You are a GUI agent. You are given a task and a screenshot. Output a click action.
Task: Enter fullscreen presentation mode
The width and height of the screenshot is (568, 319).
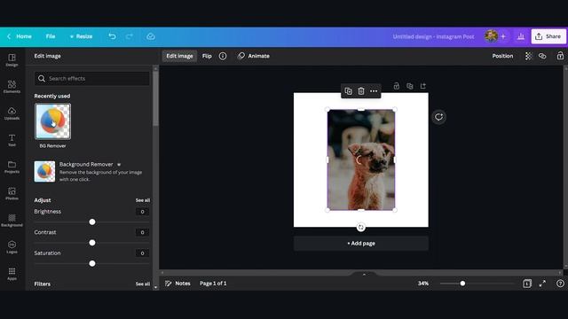point(542,284)
